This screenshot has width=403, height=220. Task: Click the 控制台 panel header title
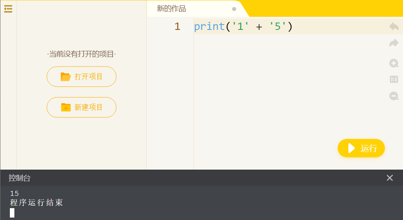click(20, 178)
